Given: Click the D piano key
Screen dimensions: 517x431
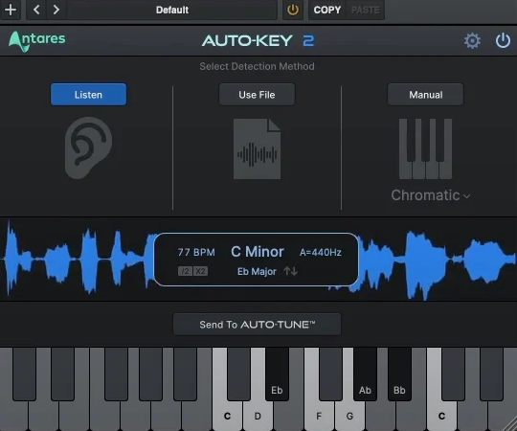Looking at the screenshot, I should tap(258, 417).
